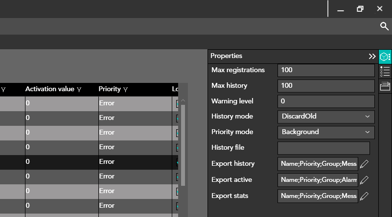Filter the Priority column
Viewport: 392px width, 217px height.
(125, 90)
